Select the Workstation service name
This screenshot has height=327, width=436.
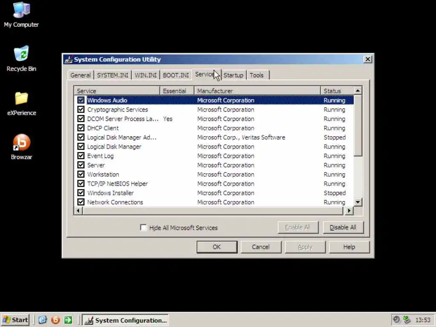pyautogui.click(x=103, y=174)
